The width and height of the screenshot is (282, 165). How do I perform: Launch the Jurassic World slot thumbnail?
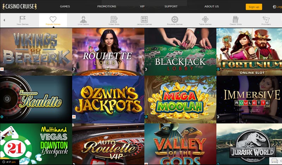click(x=249, y=144)
